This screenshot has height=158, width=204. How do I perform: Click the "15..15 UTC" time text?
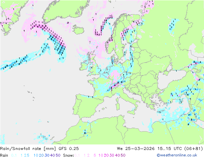click(x=170, y=149)
